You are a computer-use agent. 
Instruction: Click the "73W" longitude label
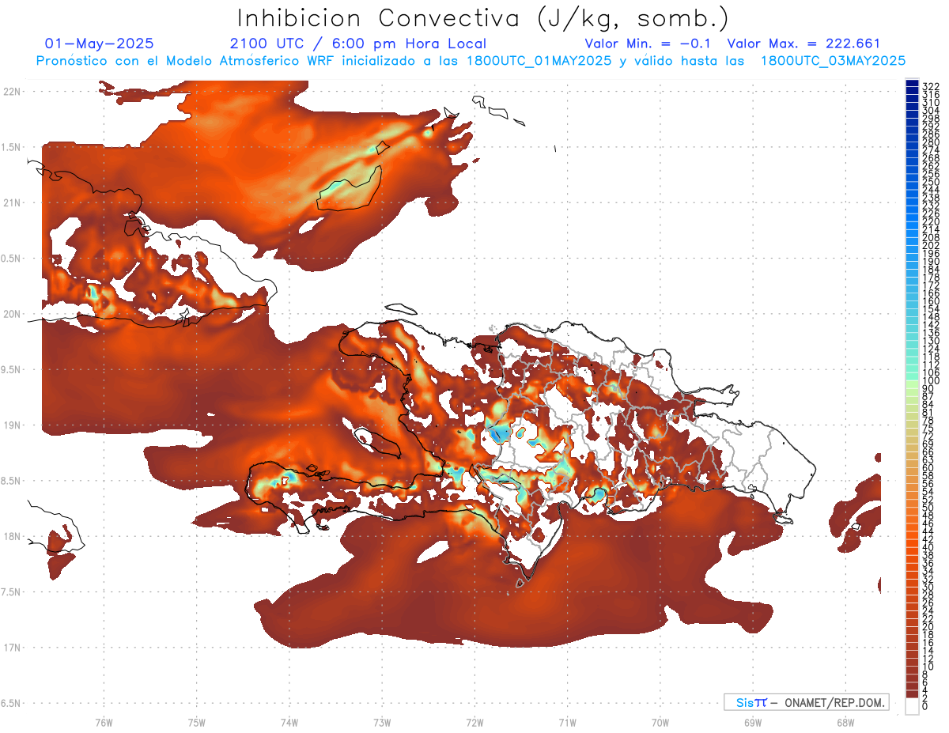382,722
